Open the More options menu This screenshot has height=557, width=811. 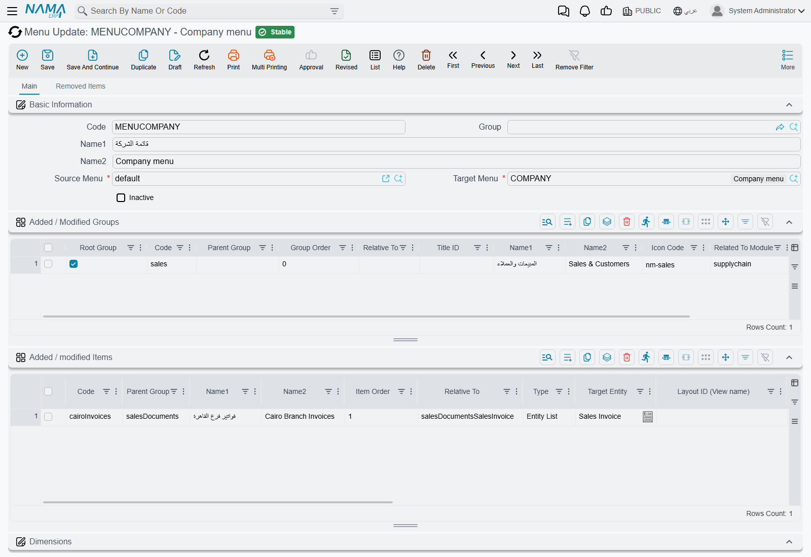pyautogui.click(x=788, y=60)
